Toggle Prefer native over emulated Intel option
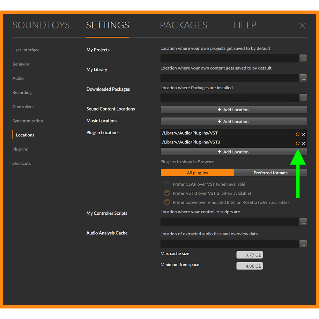This screenshot has height=319, width=319. (167, 202)
